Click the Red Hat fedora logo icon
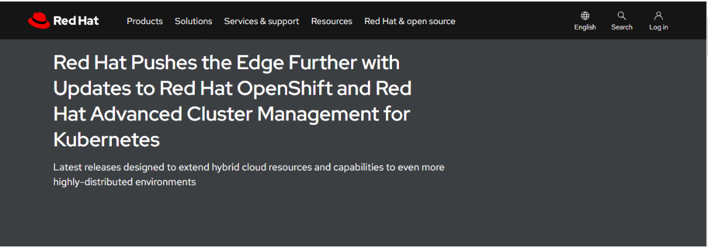Viewport: 708px width, 247px height. pos(38,21)
